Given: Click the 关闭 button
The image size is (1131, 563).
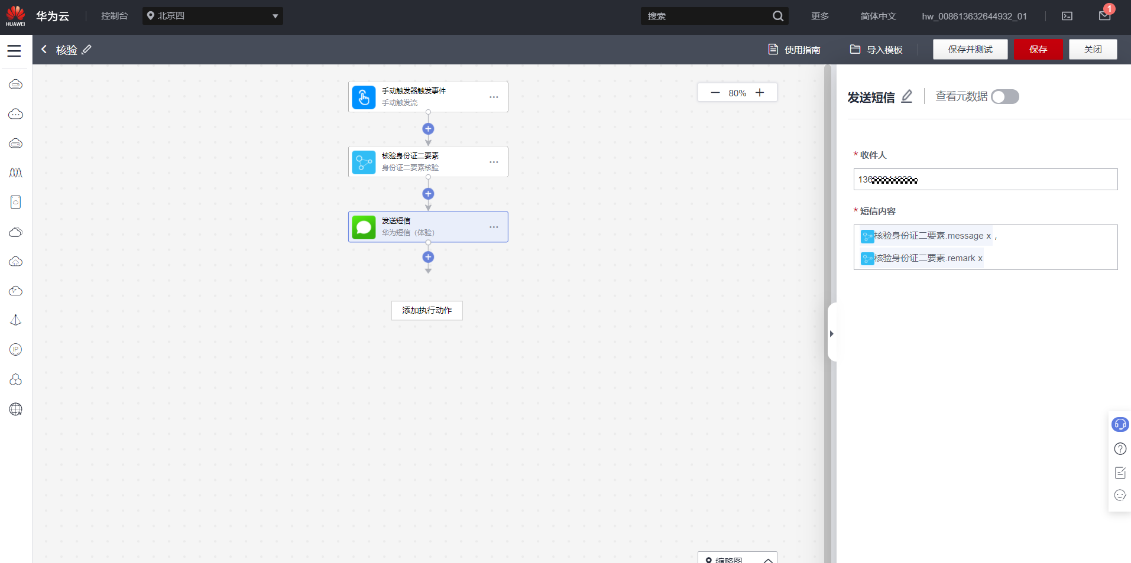Looking at the screenshot, I should click(x=1093, y=50).
